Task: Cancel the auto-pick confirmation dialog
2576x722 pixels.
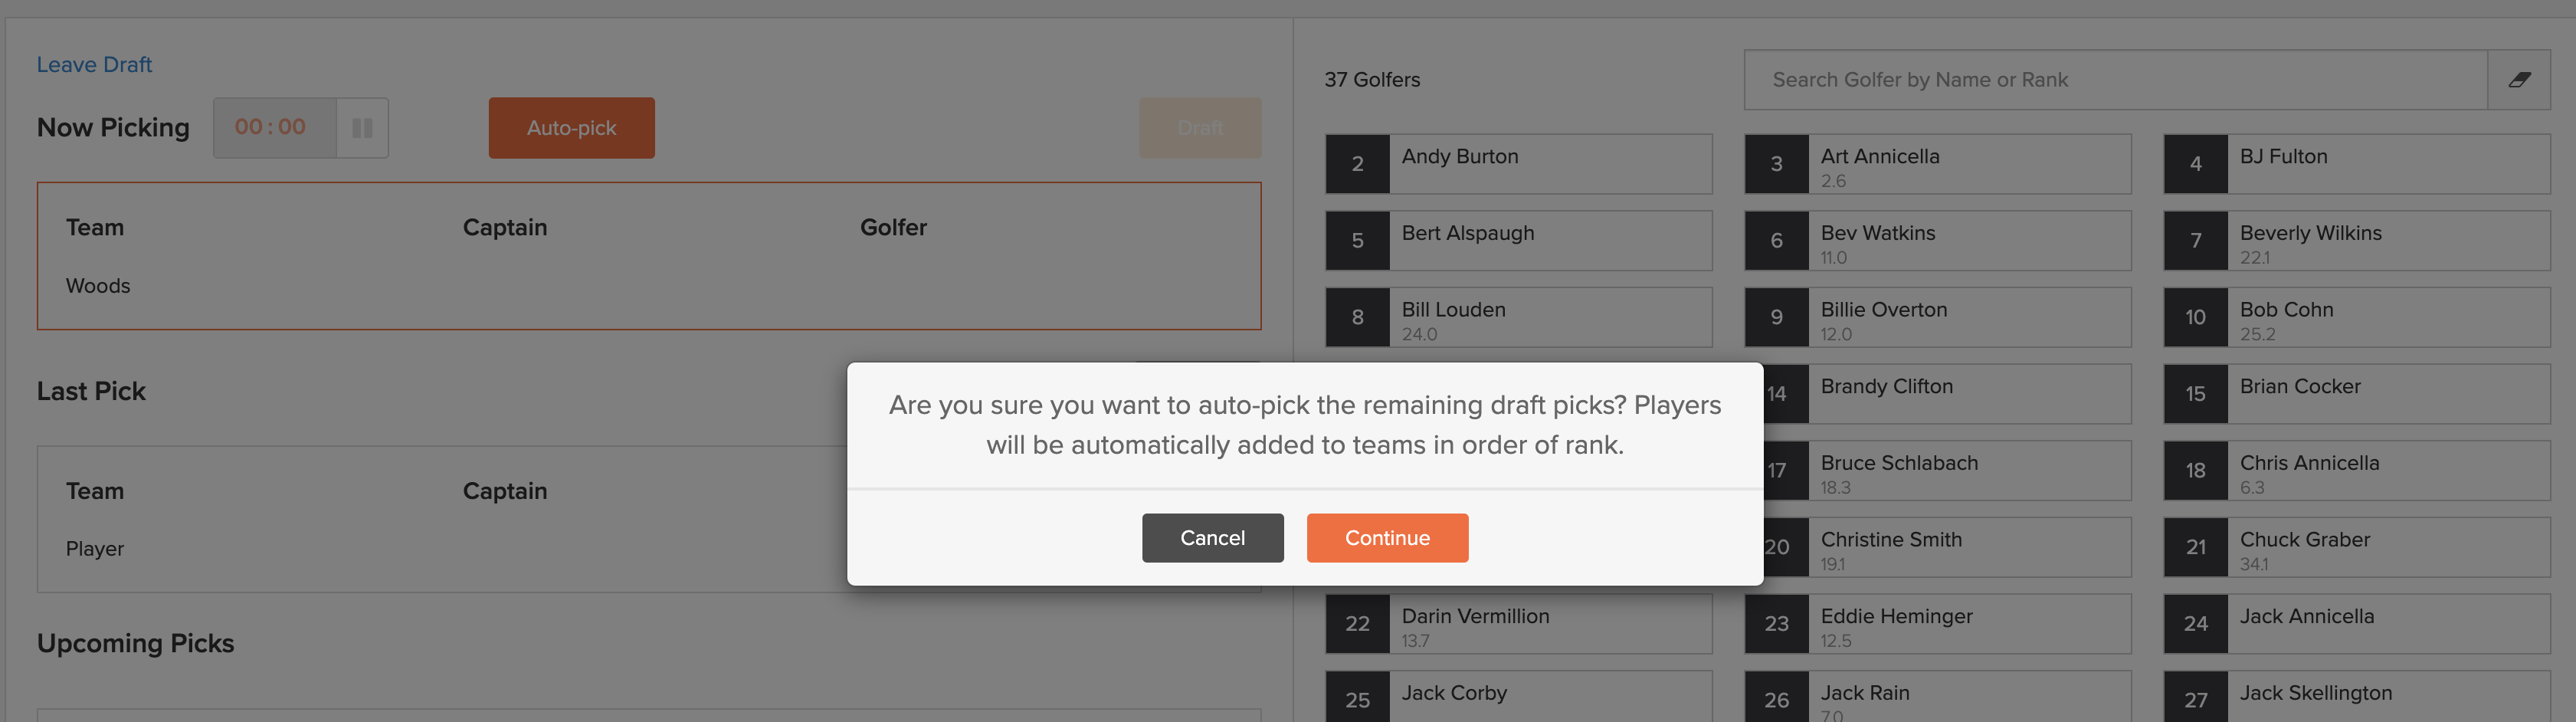Action: point(1212,538)
